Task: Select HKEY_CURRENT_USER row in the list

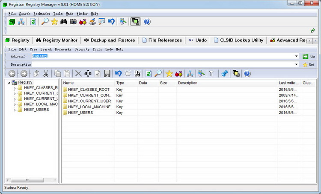Action: click(189, 101)
